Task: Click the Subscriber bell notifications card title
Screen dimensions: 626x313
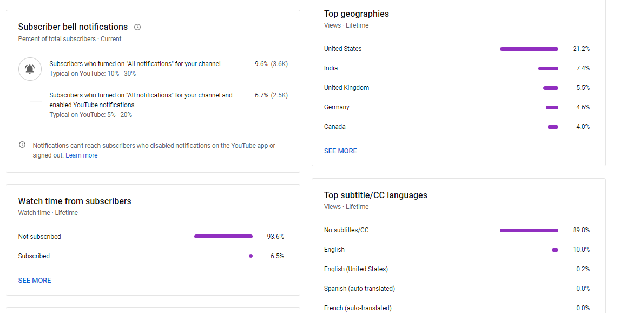Action: click(x=73, y=27)
